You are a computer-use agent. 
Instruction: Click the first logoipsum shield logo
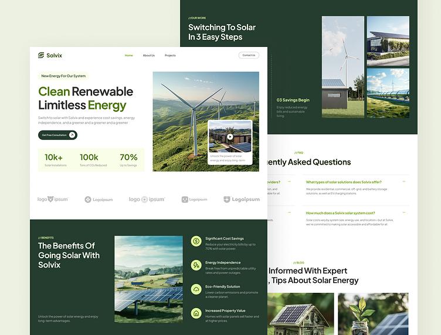(x=53, y=199)
